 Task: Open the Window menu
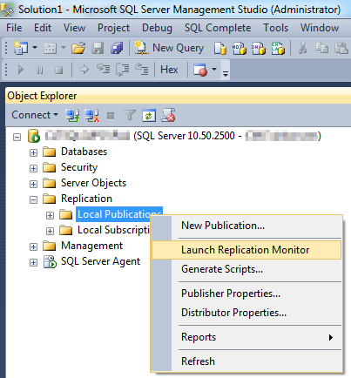pyautogui.click(x=320, y=28)
